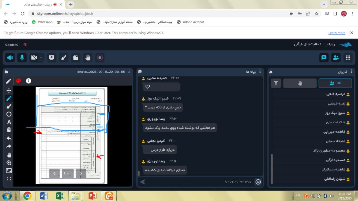Click the zoom magnifier tool
The width and height of the screenshot is (358, 201).
pyautogui.click(x=9, y=163)
